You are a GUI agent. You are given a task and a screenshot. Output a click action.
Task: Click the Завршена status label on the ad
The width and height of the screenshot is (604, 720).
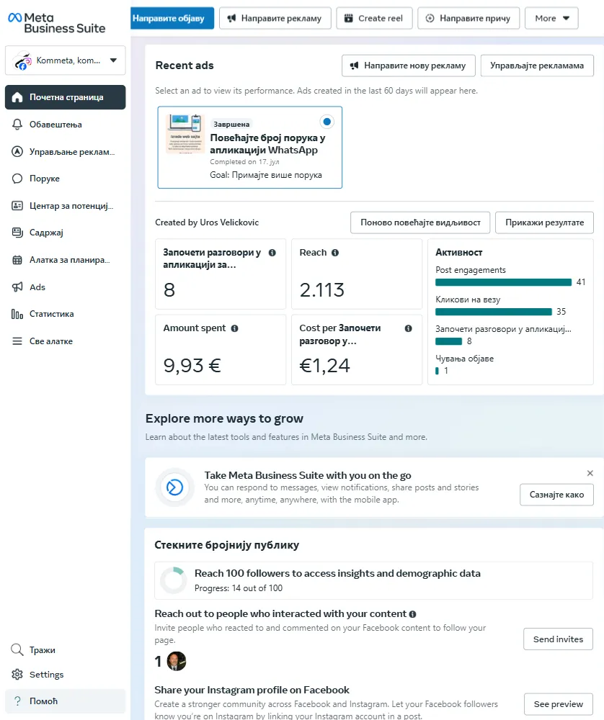pyautogui.click(x=231, y=124)
